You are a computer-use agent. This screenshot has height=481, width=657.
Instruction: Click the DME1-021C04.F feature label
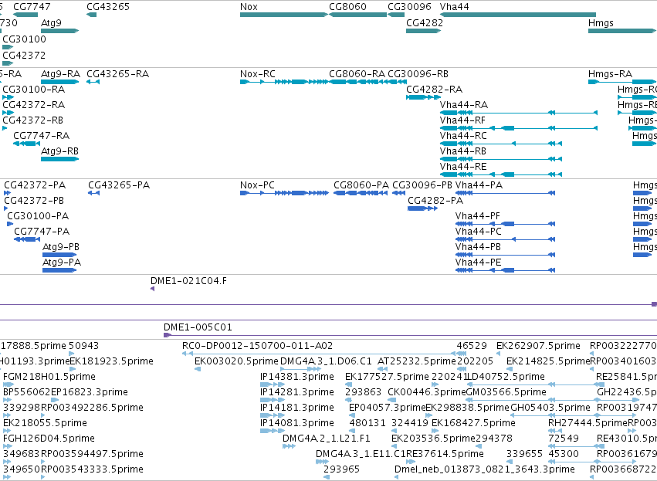pyautogui.click(x=188, y=281)
